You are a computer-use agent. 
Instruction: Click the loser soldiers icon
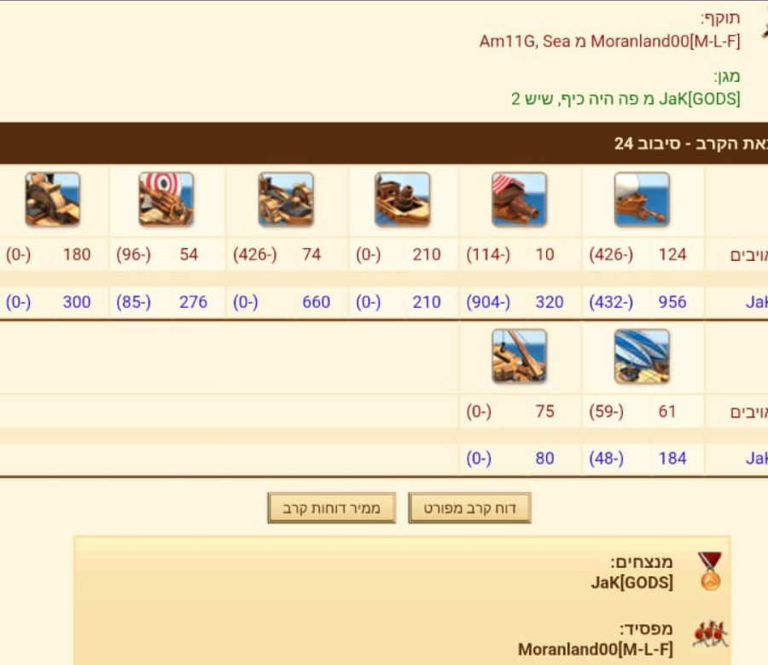pos(710,634)
